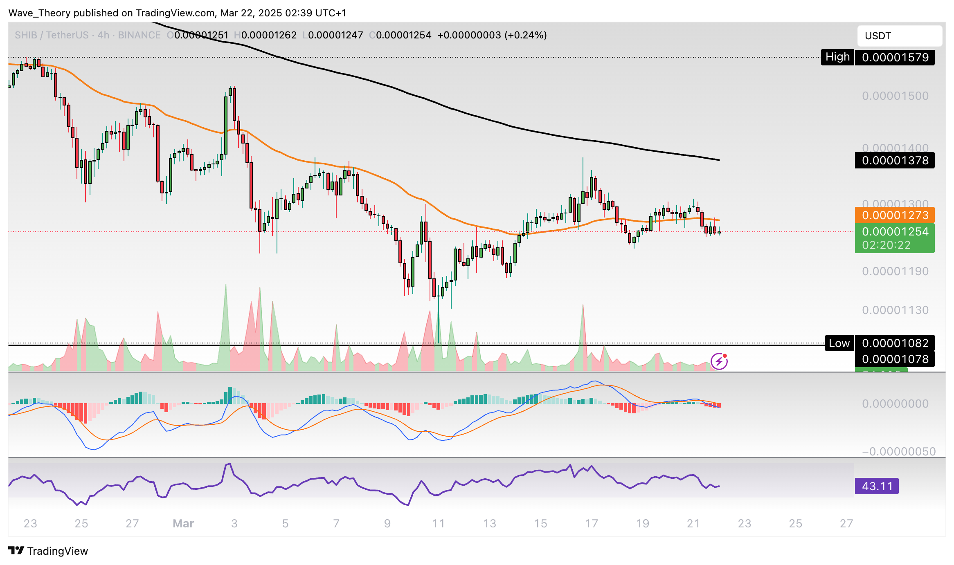Image resolution: width=954 pixels, height=565 pixels.
Task: Click the Mar label on the time axis
Action: click(x=183, y=523)
